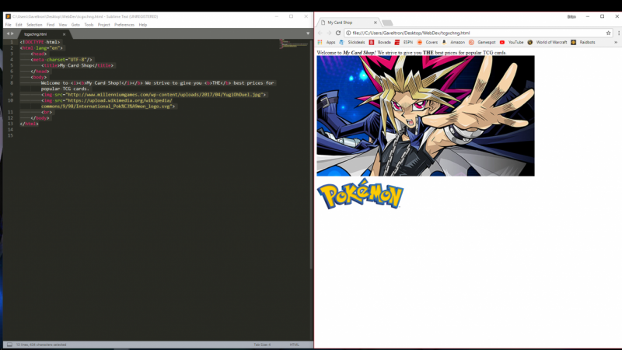The width and height of the screenshot is (622, 350).
Task: Bookmark this page with the star icon
Action: [608, 33]
